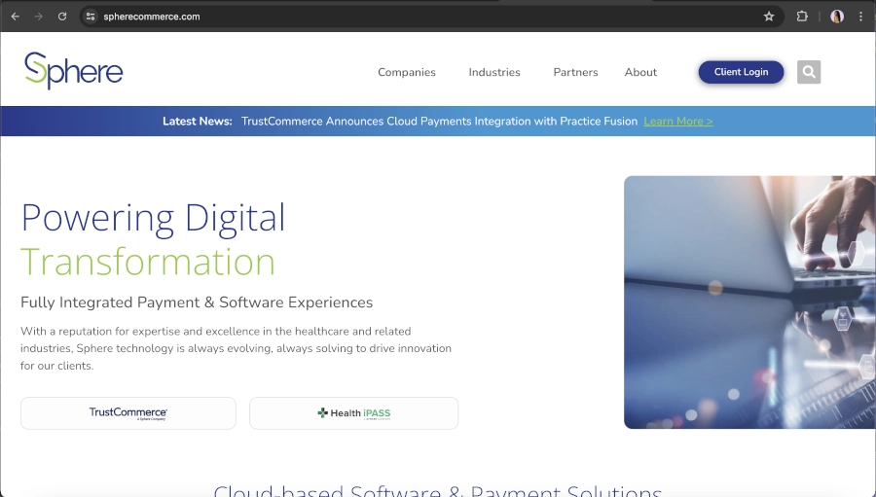Open the site information icon
This screenshot has height=497, width=876.
tap(91, 17)
